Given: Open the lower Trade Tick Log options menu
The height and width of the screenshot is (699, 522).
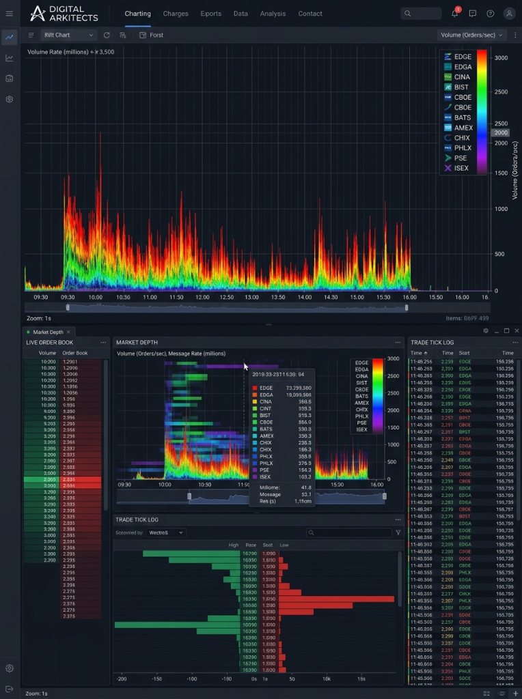Looking at the screenshot, I should coord(398,519).
